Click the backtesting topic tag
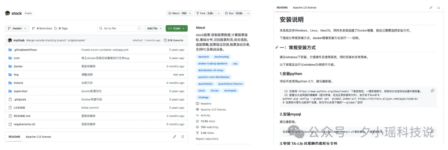448x150 pixels. pos(222,57)
